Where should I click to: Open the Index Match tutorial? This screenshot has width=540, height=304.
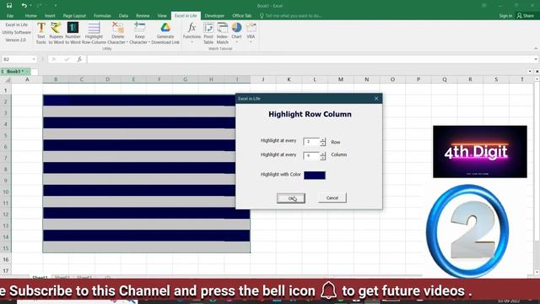click(x=222, y=33)
